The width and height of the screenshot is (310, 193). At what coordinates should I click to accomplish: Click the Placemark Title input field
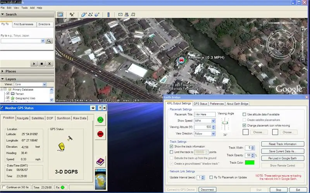(205, 114)
